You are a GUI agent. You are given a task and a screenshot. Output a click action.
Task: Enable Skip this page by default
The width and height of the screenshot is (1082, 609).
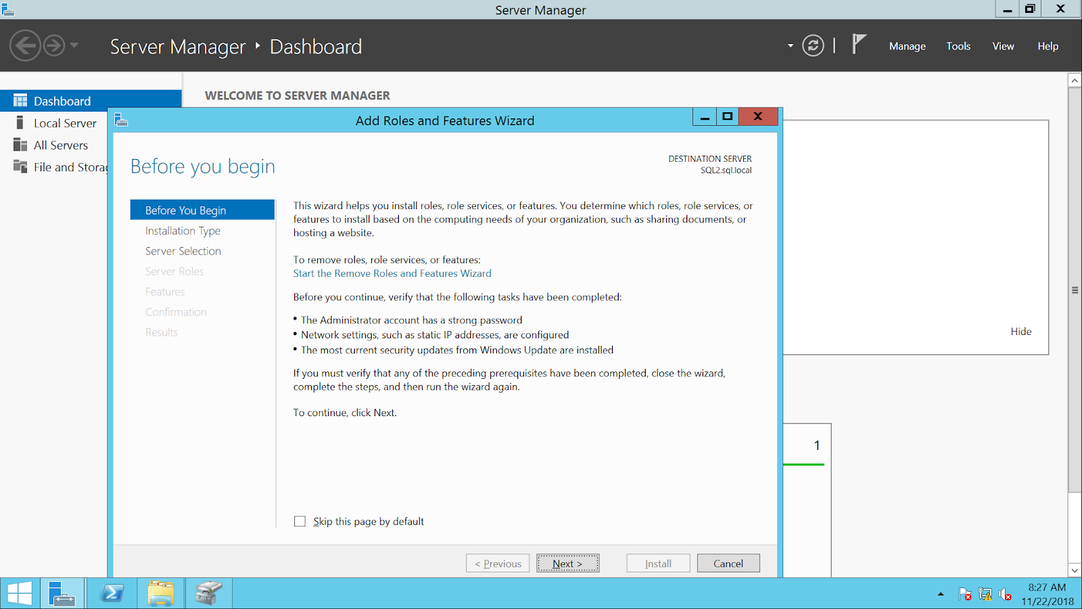(x=300, y=521)
